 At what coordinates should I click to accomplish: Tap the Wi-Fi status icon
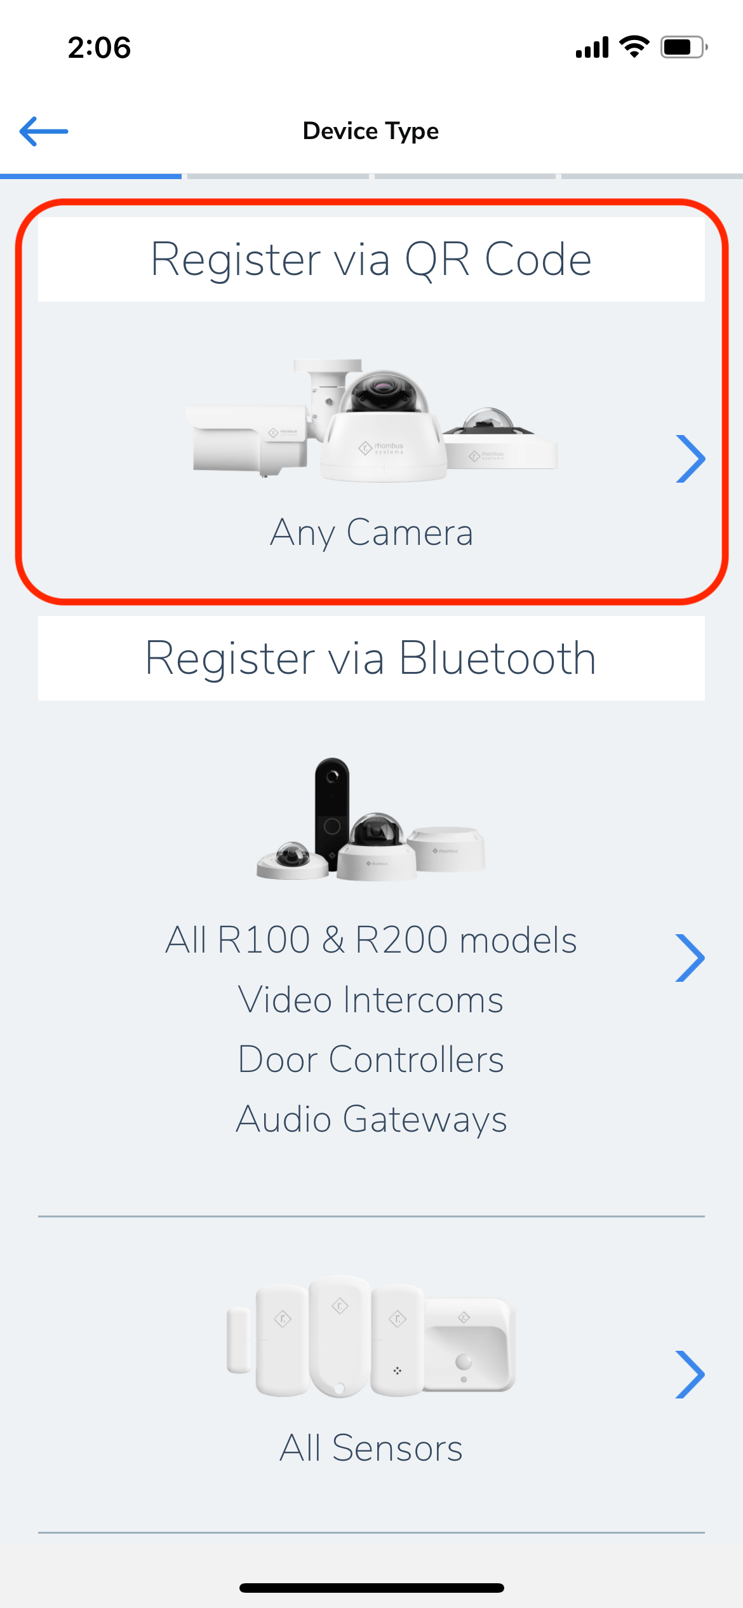point(634,47)
